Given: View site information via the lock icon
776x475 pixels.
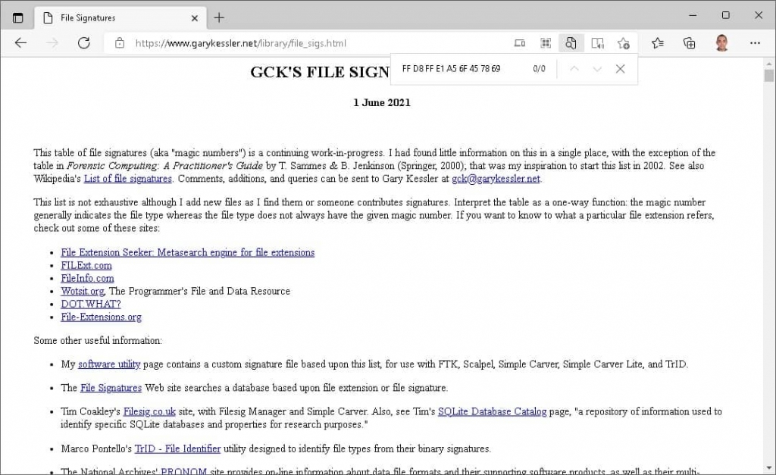Looking at the screenshot, I should tap(119, 43).
